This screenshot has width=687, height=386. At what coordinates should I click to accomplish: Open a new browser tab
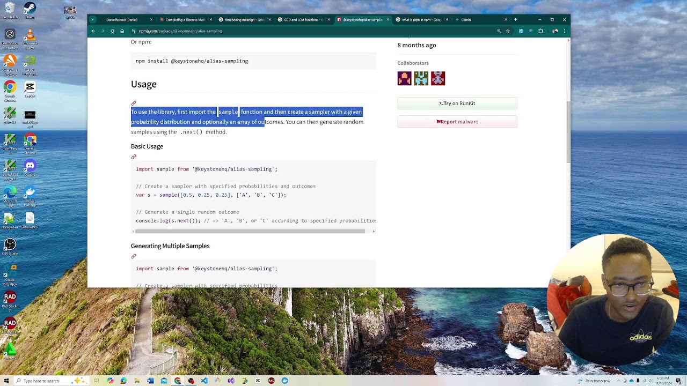tap(515, 20)
